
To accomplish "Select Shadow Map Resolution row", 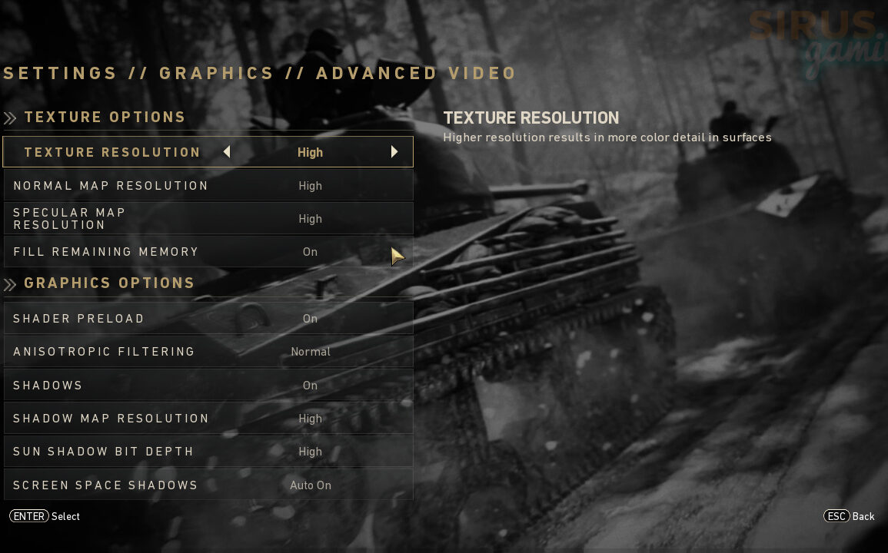I will pyautogui.click(x=208, y=419).
